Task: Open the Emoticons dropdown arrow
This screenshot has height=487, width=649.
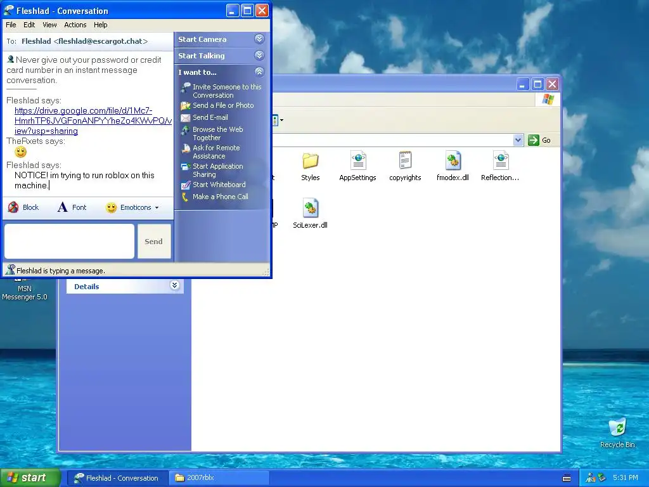Action: pos(157,207)
